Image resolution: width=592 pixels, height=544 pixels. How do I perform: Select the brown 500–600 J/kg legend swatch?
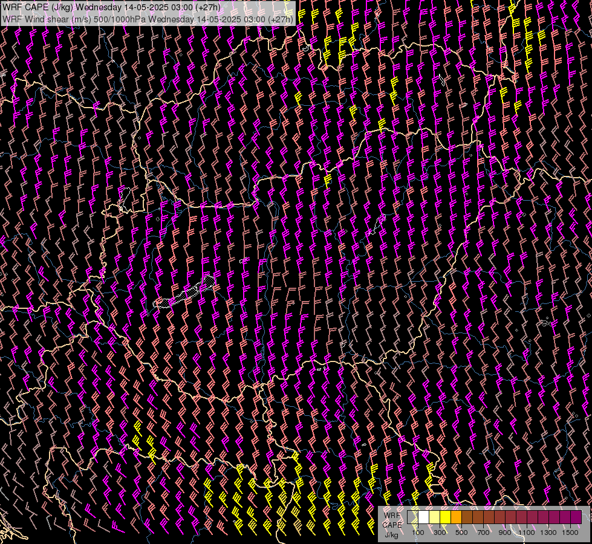pyautogui.click(x=467, y=517)
